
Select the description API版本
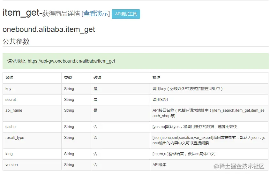[160, 165]
